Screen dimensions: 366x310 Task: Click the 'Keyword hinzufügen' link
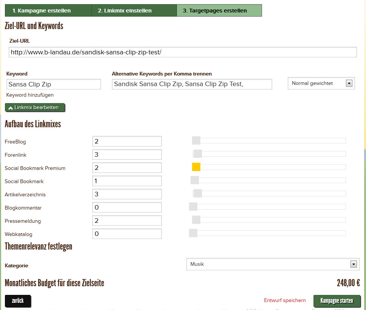[x=30, y=95]
